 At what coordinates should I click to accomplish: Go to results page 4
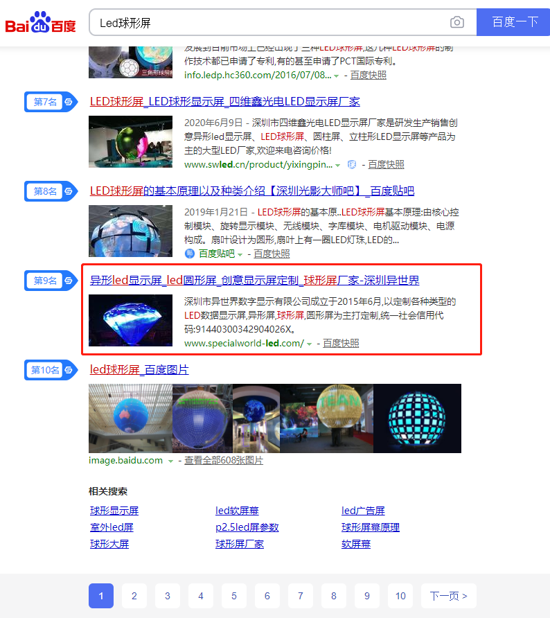201,596
